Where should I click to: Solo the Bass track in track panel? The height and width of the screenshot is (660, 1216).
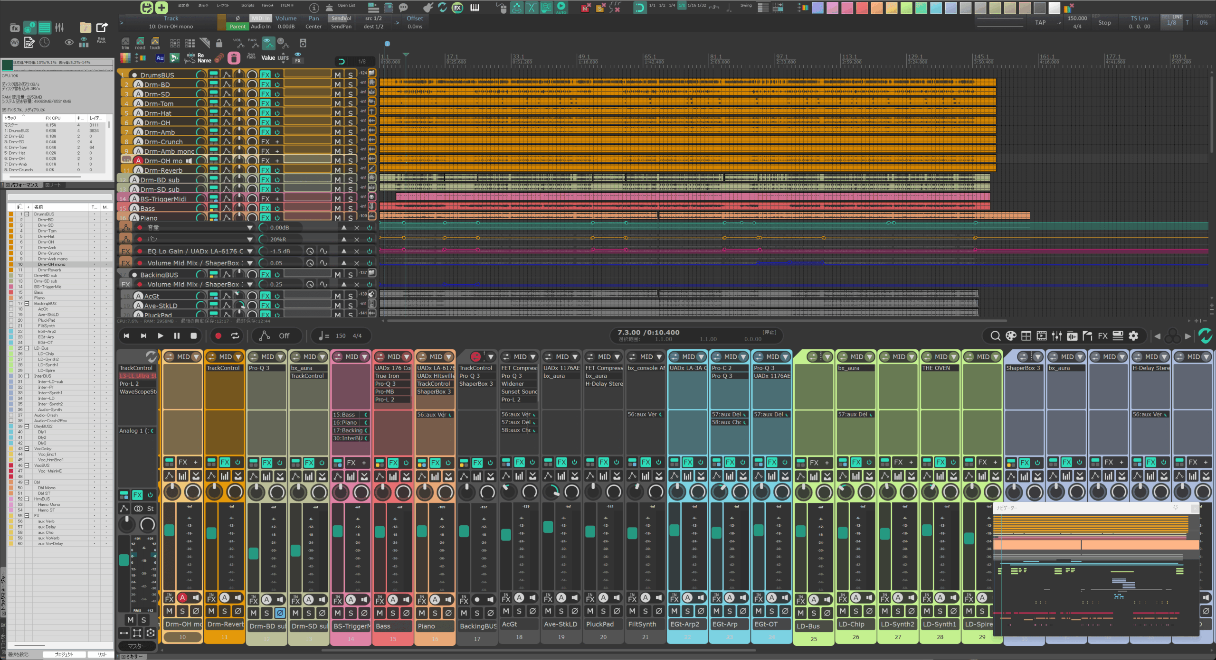[350, 208]
